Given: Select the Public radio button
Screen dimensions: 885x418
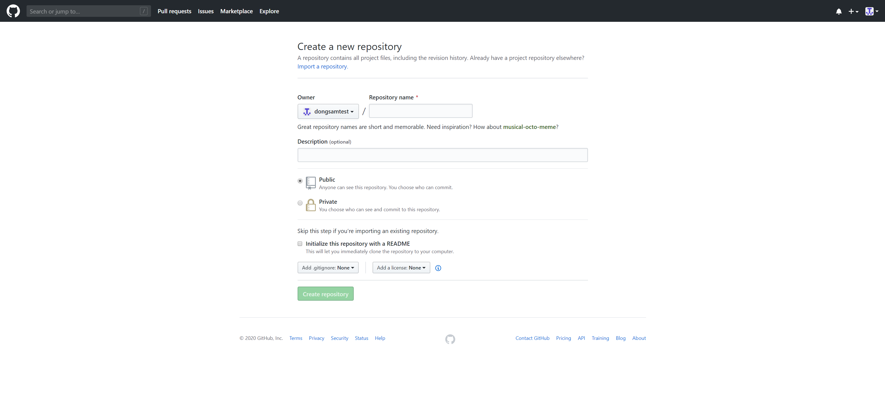Looking at the screenshot, I should pyautogui.click(x=300, y=181).
